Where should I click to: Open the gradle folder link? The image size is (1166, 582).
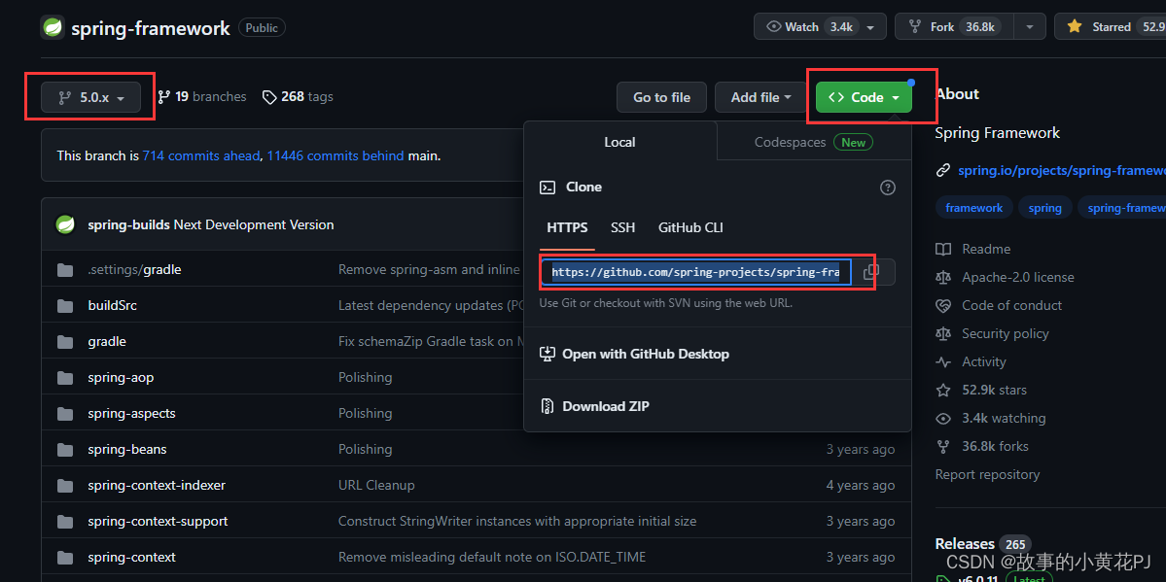click(107, 341)
